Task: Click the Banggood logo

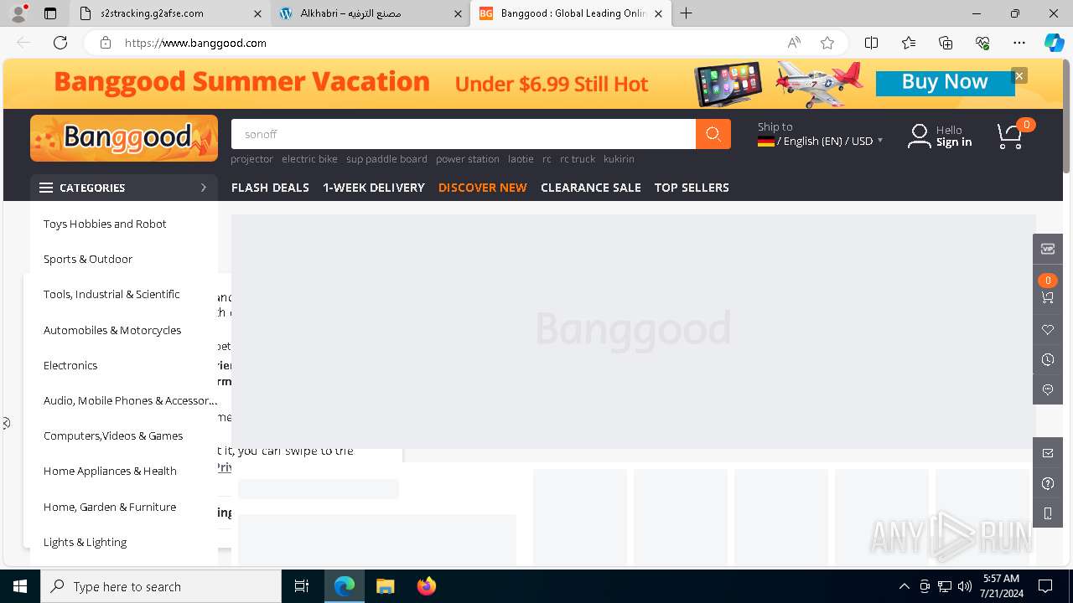Action: (x=124, y=138)
